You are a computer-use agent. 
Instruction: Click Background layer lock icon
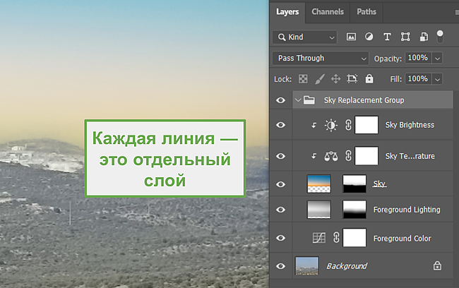[437, 265]
